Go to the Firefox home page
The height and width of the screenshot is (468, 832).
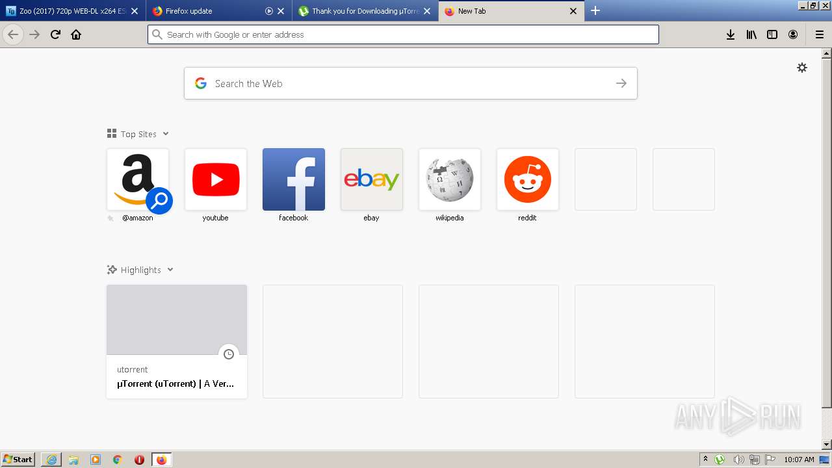point(76,34)
